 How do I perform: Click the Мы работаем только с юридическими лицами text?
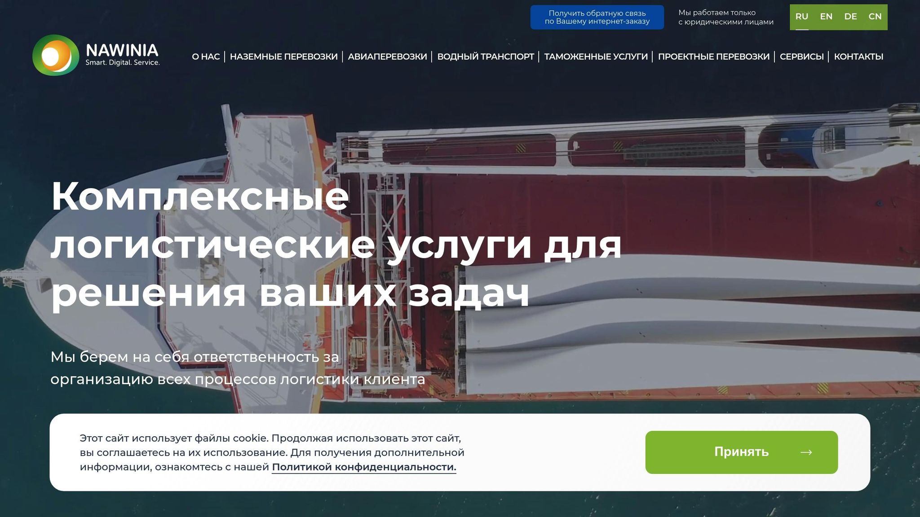pyautogui.click(x=725, y=18)
